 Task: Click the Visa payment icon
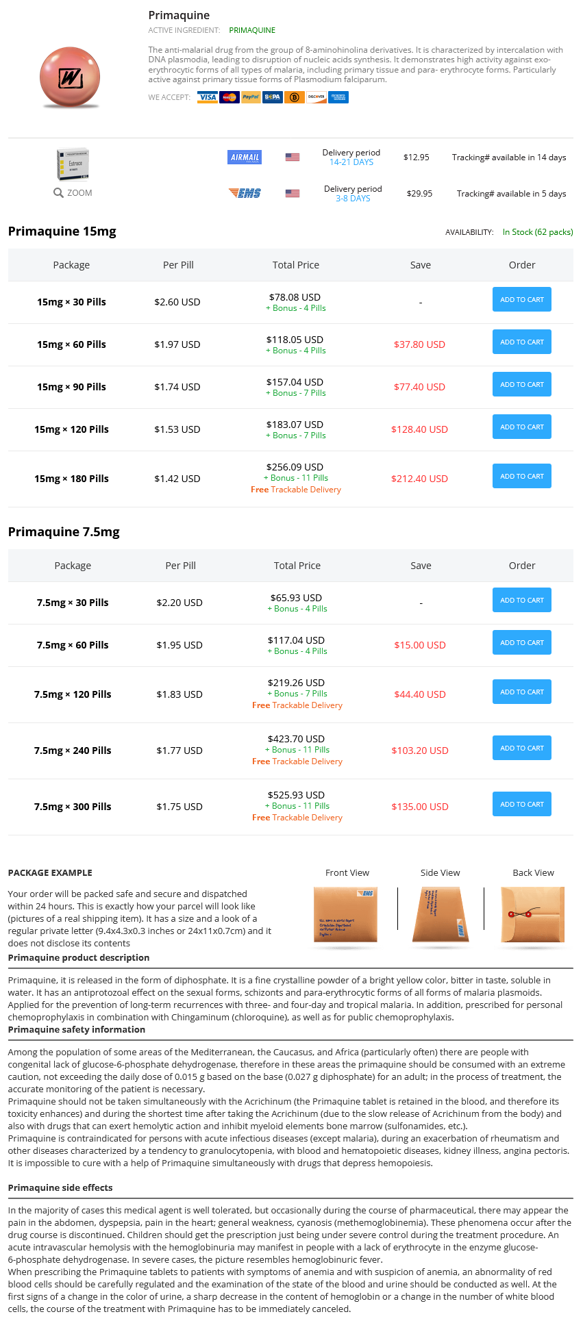click(208, 97)
